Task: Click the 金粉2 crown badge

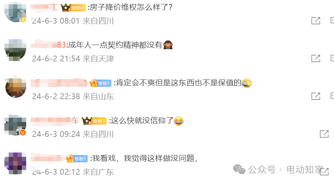Action: pos(73,8)
